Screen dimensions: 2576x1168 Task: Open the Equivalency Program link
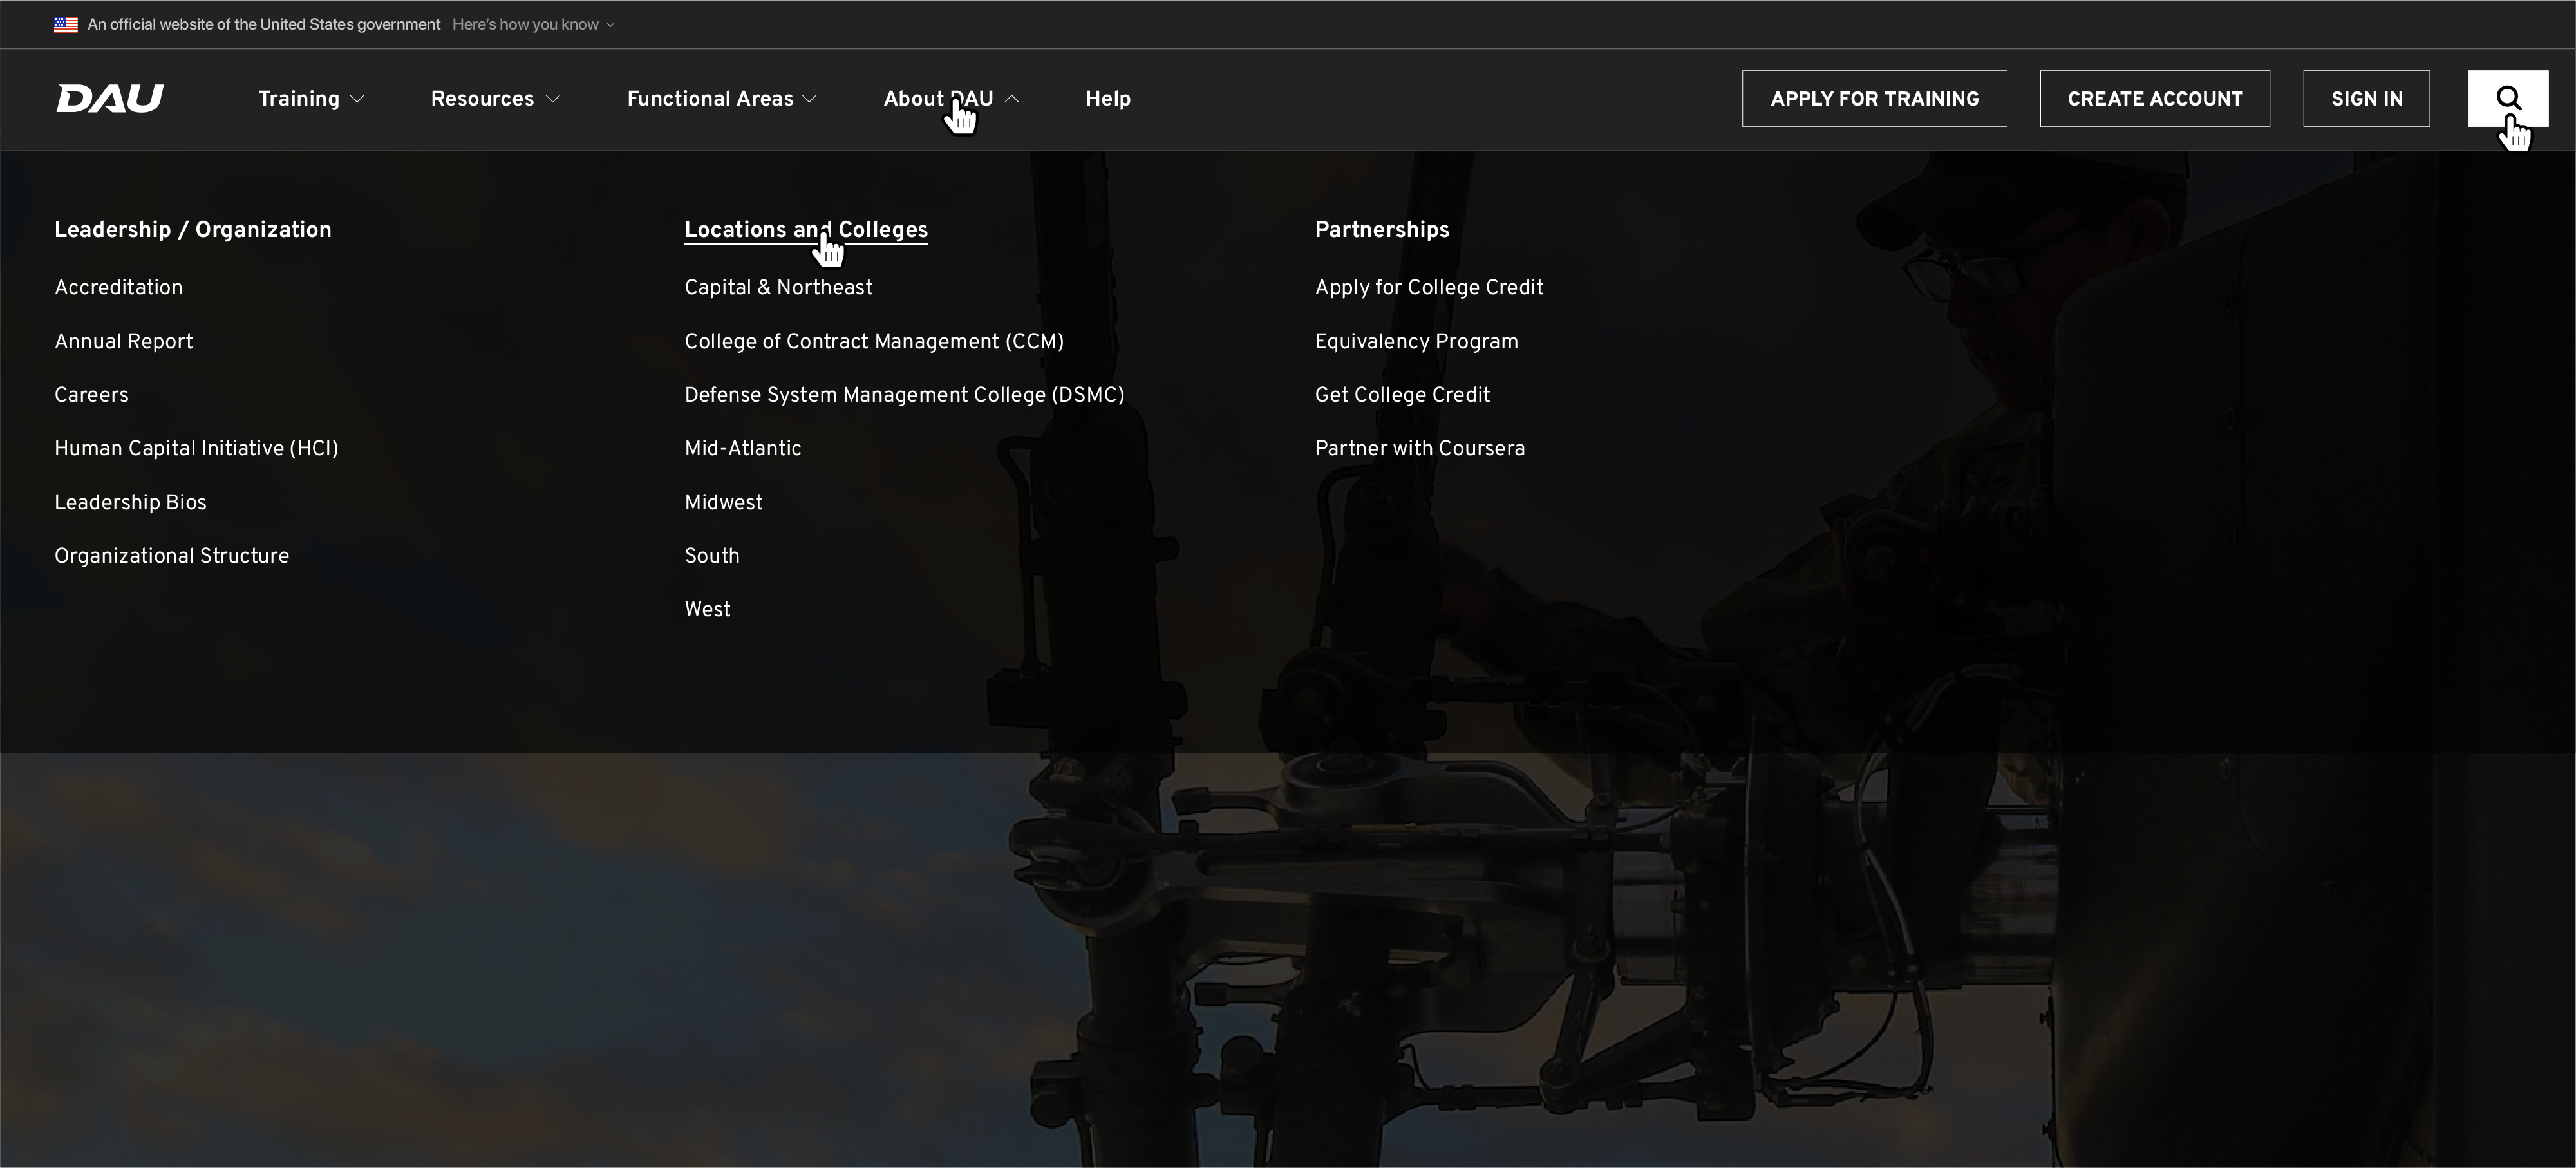click(1416, 341)
